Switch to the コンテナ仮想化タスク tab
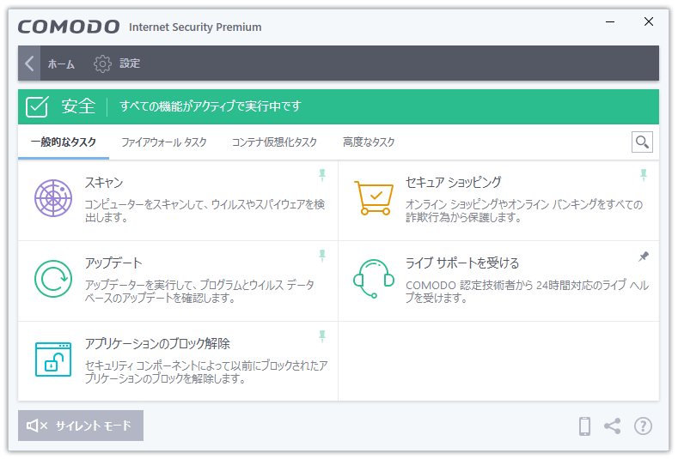 [274, 142]
